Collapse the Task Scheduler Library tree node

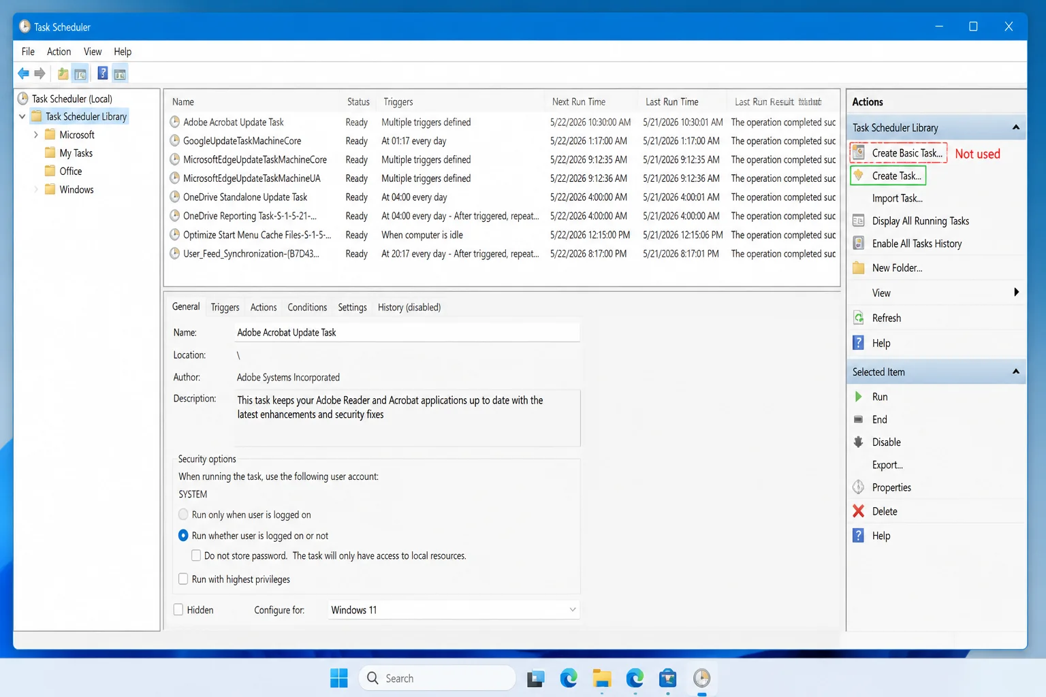click(x=22, y=116)
